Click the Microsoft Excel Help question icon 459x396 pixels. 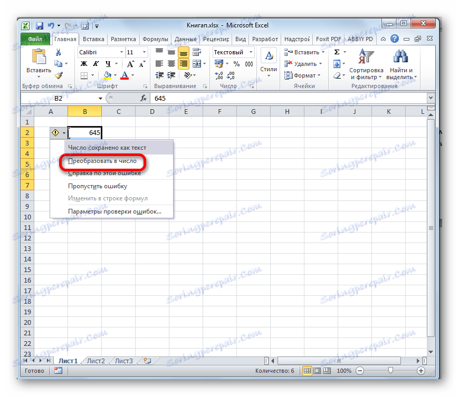point(395,38)
